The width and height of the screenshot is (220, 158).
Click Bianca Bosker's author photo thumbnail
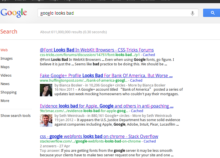[x=46, y=90]
